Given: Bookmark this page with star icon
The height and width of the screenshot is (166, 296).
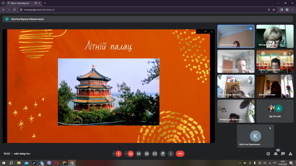Looking at the screenshot, I should click(274, 10).
